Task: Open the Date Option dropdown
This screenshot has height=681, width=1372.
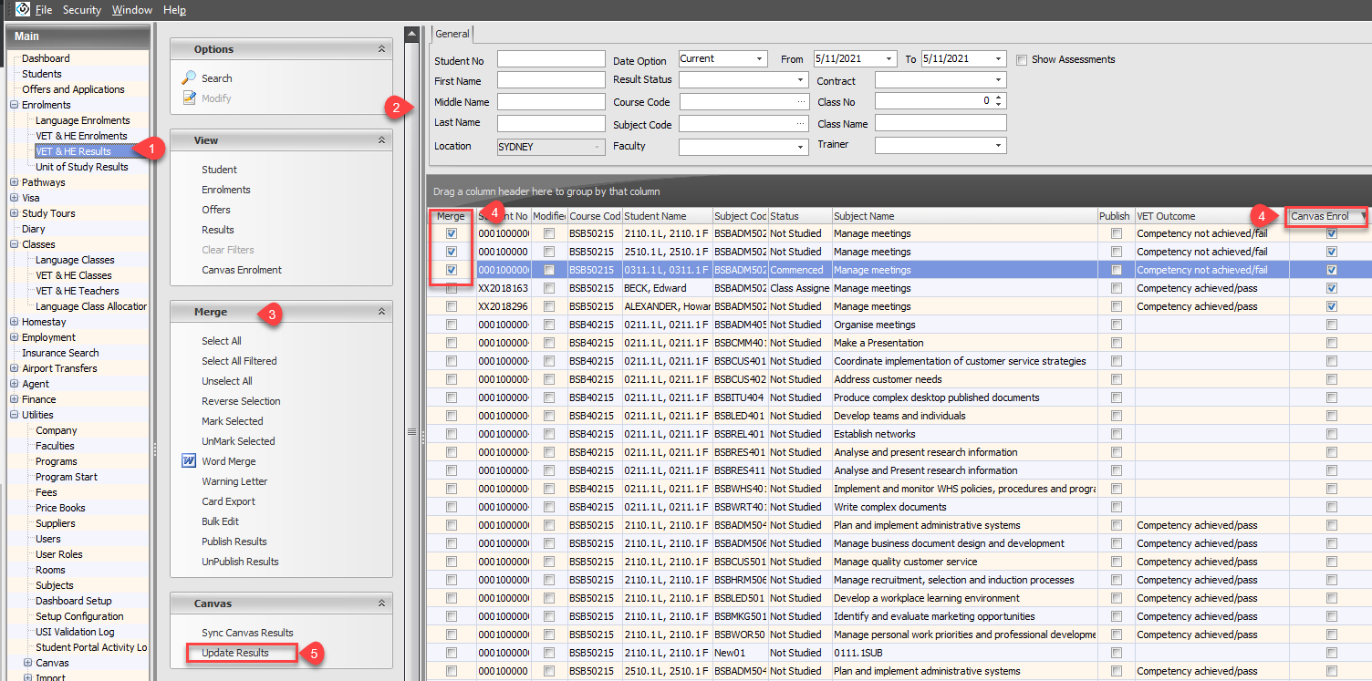Action: pos(759,59)
